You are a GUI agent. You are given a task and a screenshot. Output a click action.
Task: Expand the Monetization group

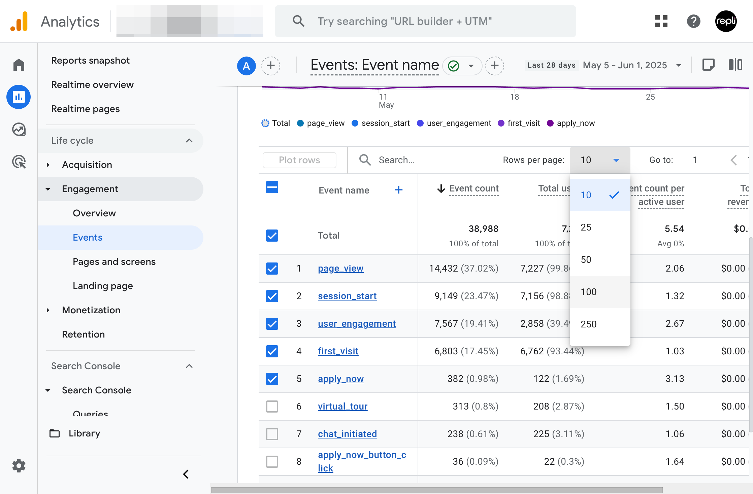pyautogui.click(x=48, y=310)
